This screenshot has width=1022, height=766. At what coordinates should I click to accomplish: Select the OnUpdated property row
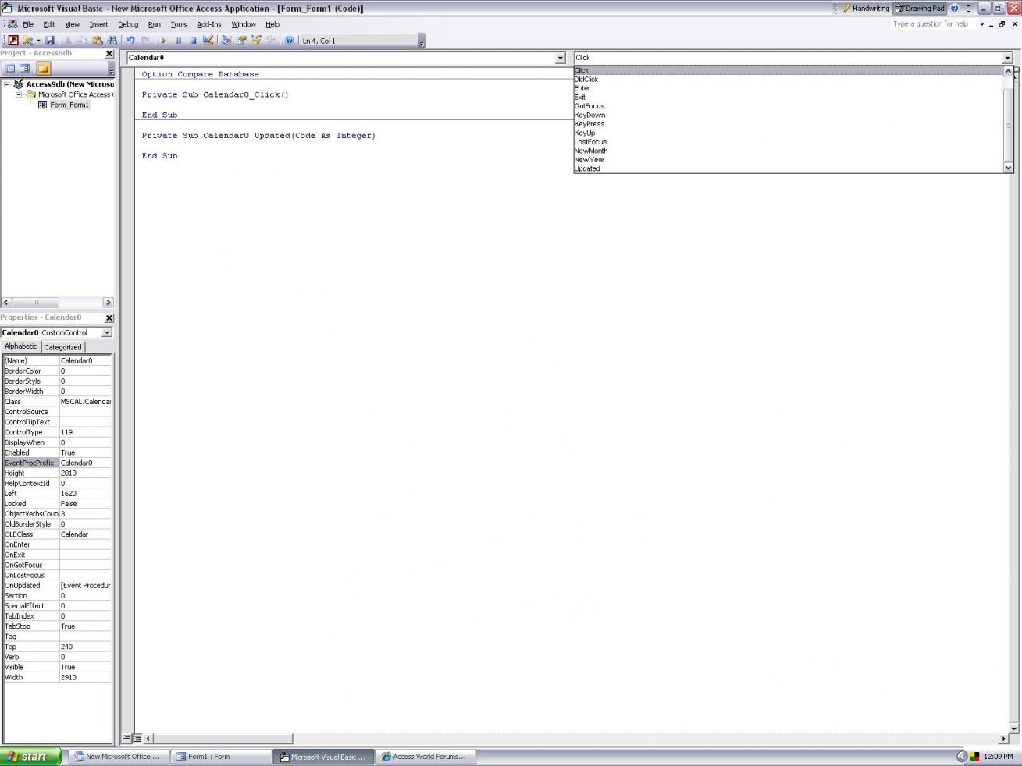(58, 586)
